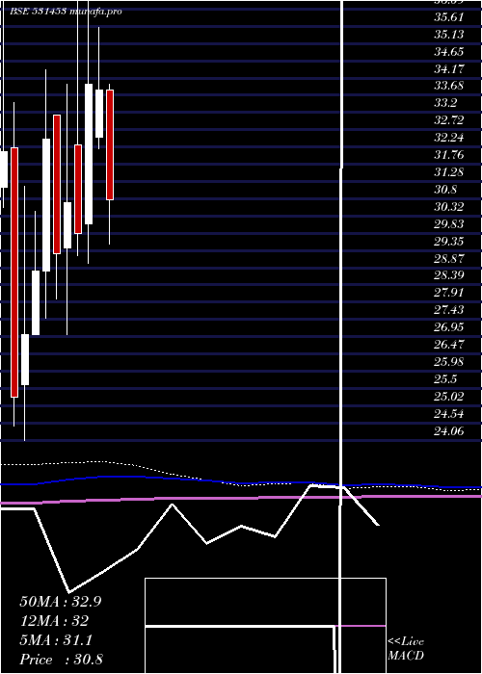Viewport: 482px width, 674px height.
Task: Click the 27.91 price axis label
Action: pos(449,293)
